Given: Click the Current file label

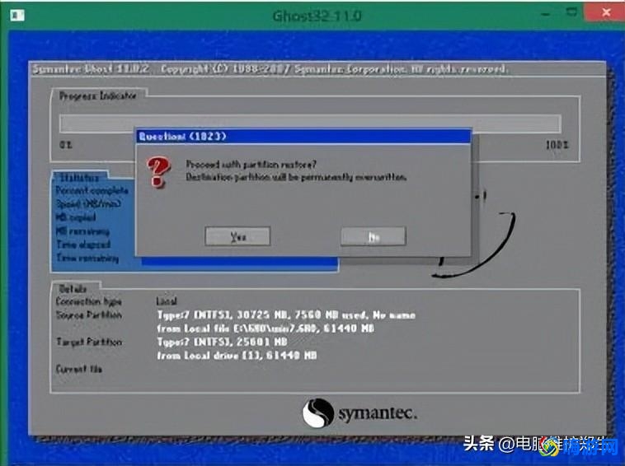Looking at the screenshot, I should pyautogui.click(x=79, y=369).
